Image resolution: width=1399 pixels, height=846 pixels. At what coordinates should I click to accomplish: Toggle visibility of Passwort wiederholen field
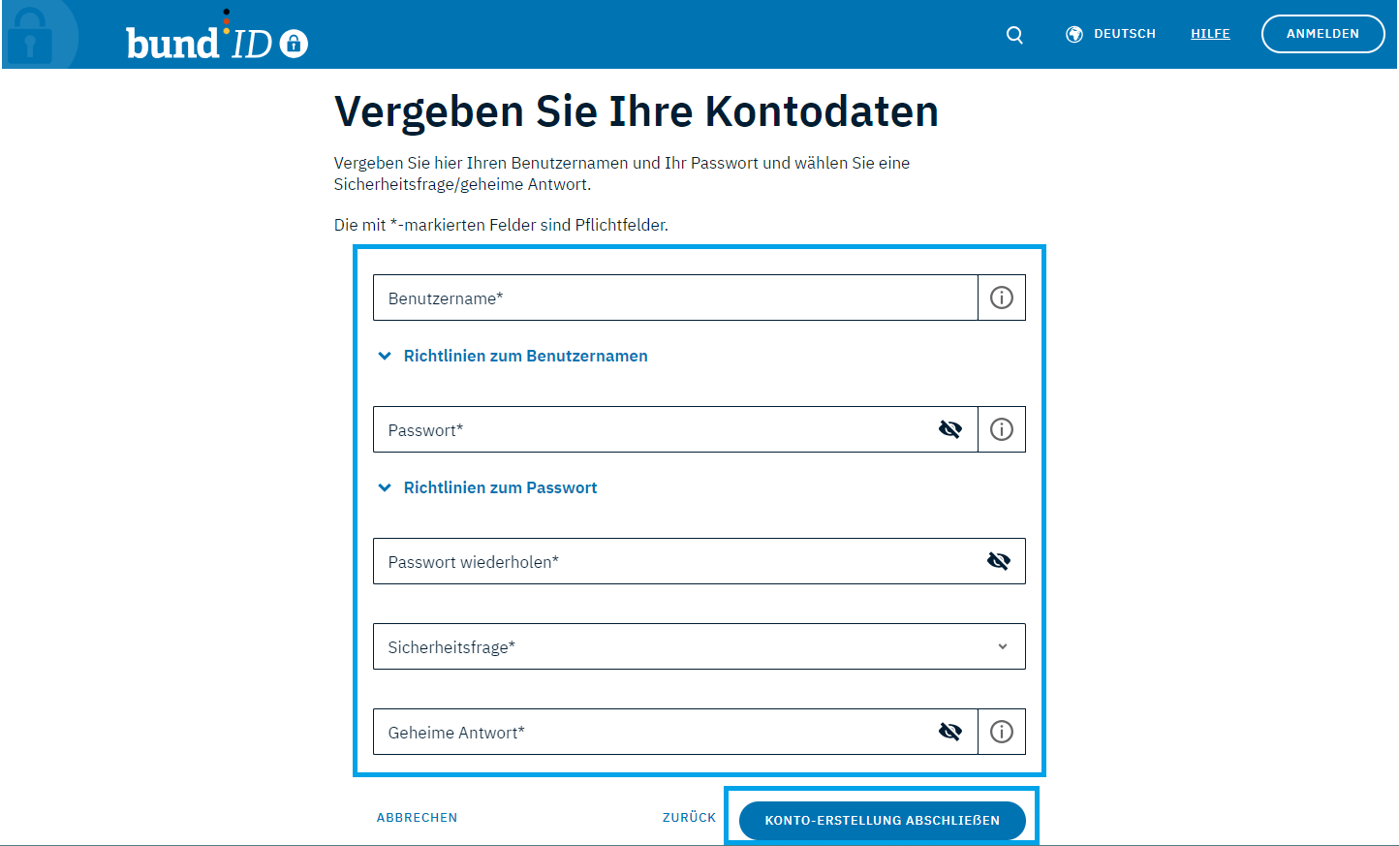(999, 561)
